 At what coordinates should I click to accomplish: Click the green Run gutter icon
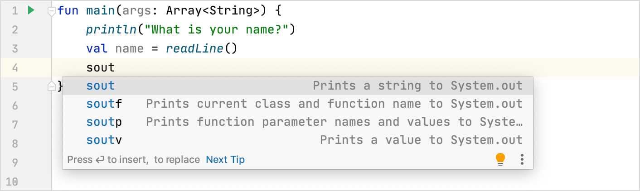31,10
